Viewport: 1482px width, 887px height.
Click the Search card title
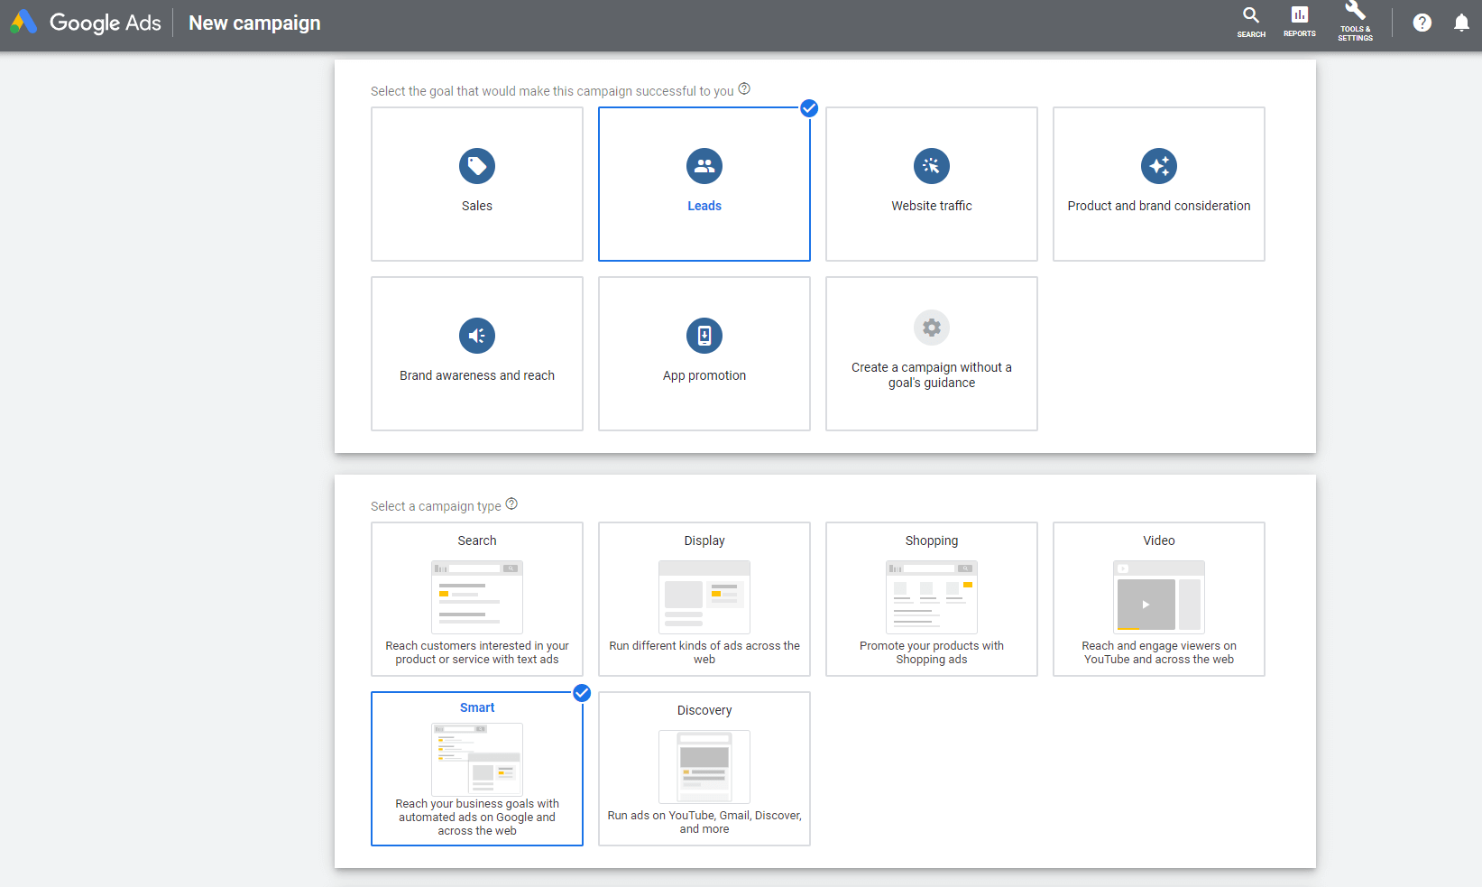click(477, 541)
